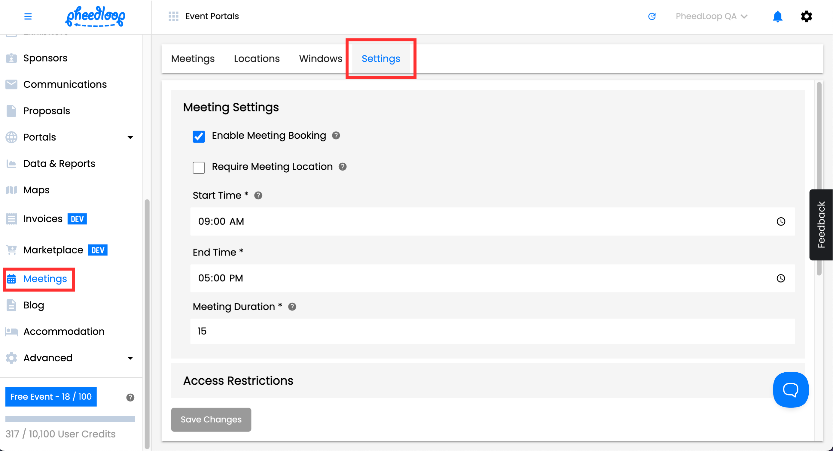The image size is (833, 451).
Task: Click the Meeting Duration input field
Action: 492,331
